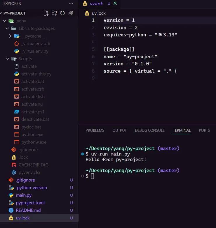Open _virtualenv.pth file

36,44
